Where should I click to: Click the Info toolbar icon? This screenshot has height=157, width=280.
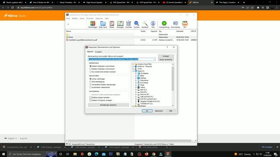point(153,24)
